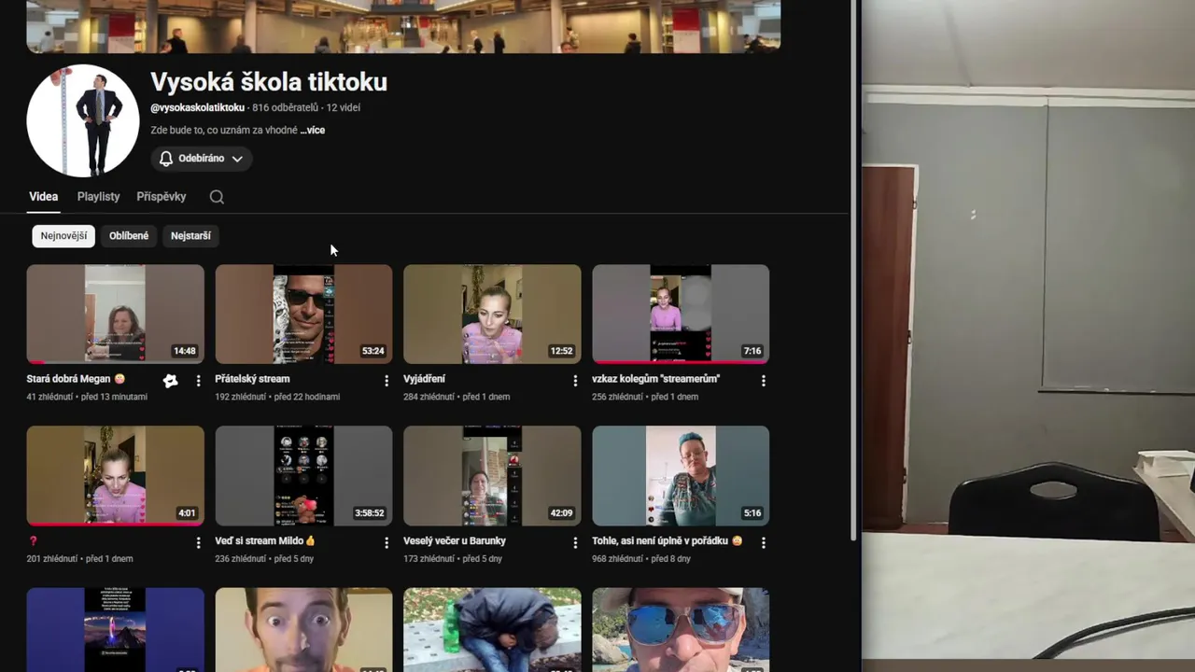Click the Veď si stream Mildo title
Image resolution: width=1195 pixels, height=672 pixels.
pyautogui.click(x=265, y=540)
